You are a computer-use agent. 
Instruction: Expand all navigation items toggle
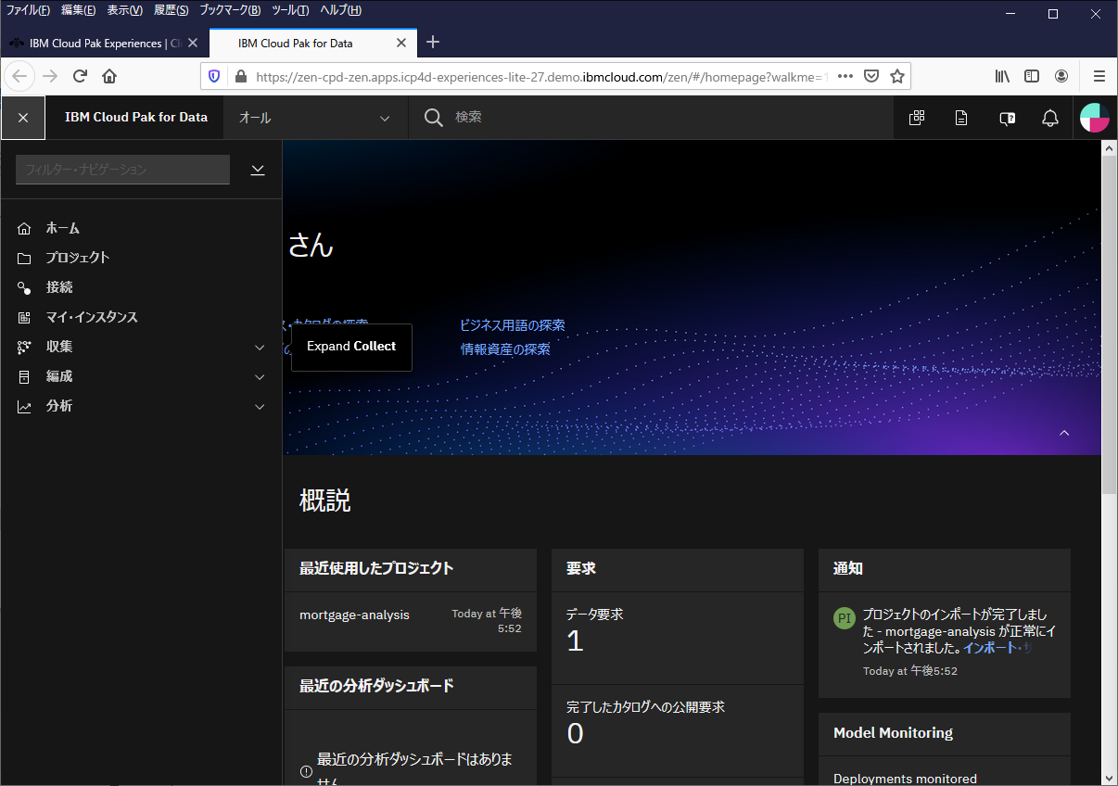258,170
